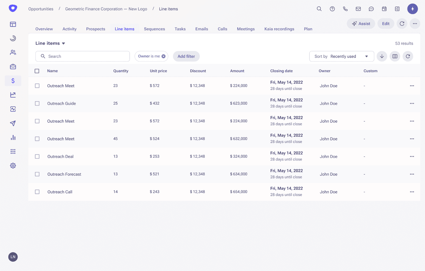
Task: Open the calendar icon in header
Action: 384,9
